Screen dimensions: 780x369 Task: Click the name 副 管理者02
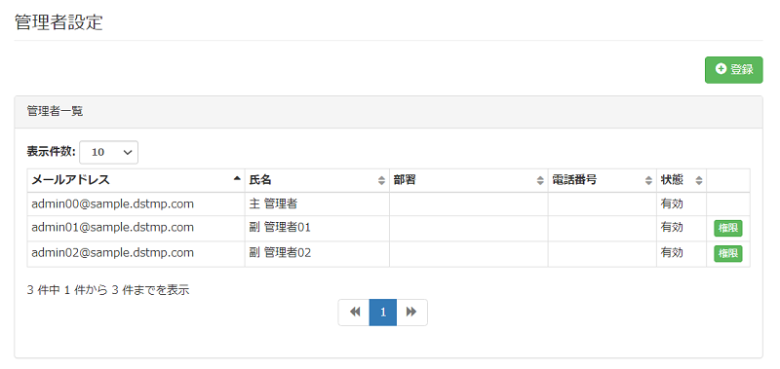pos(280,253)
